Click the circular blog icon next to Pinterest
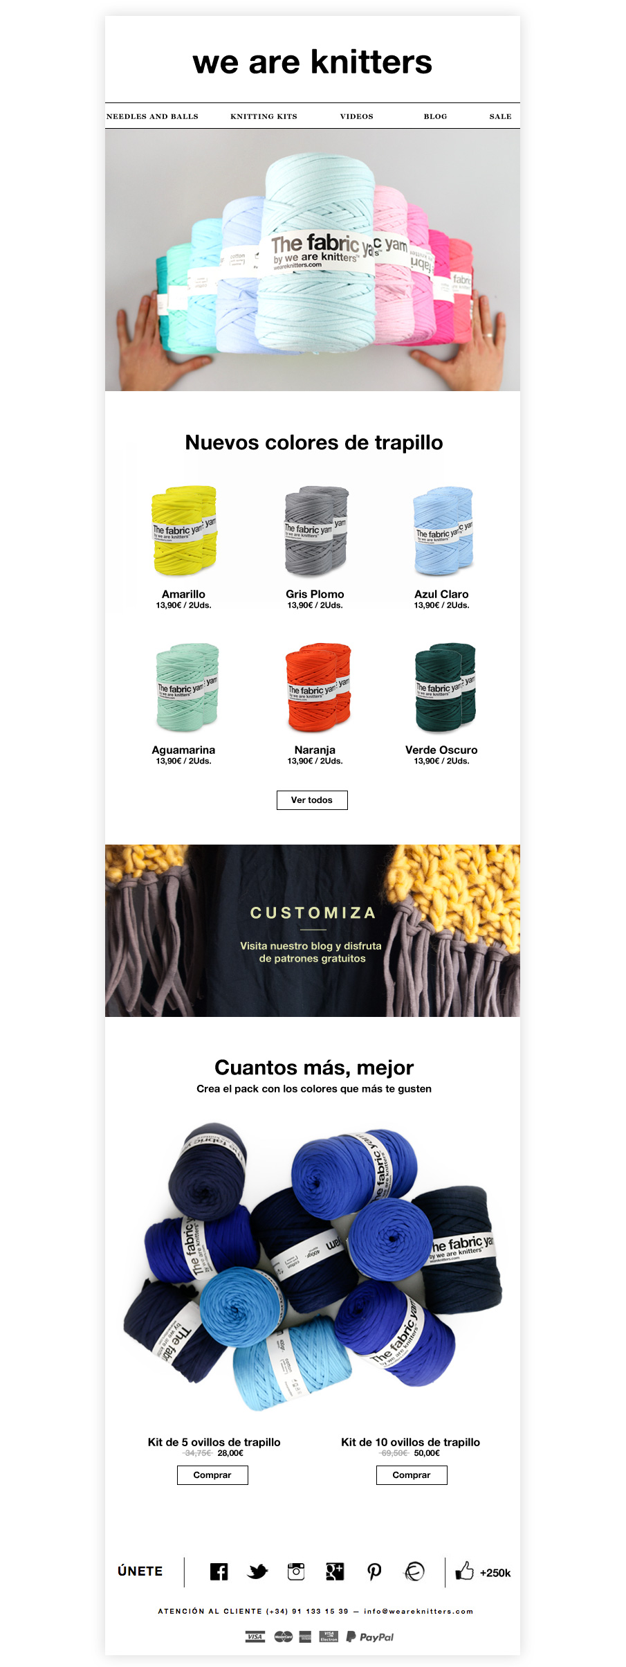626x1667 pixels. click(414, 1571)
